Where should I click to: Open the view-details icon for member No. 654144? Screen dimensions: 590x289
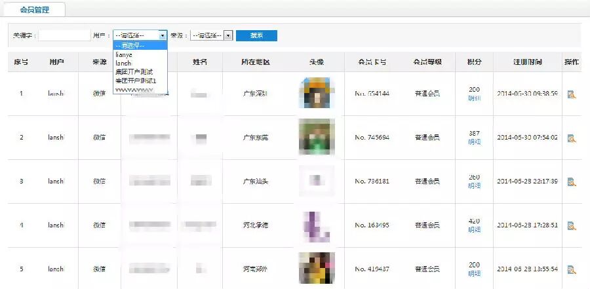tap(572, 94)
